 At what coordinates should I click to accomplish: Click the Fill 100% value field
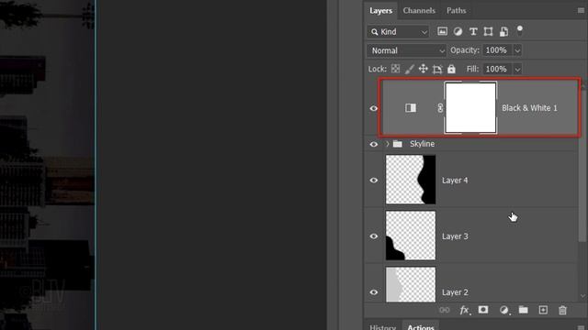click(x=497, y=70)
